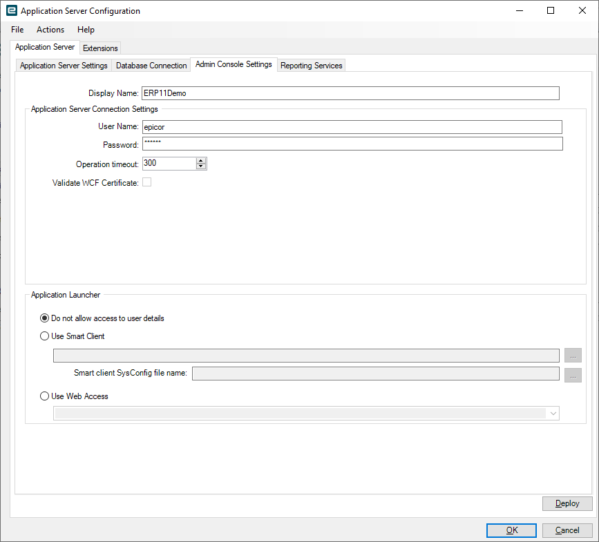Image resolution: width=599 pixels, height=542 pixels.
Task: Minimize the Application Server Configuration window
Action: 519,10
